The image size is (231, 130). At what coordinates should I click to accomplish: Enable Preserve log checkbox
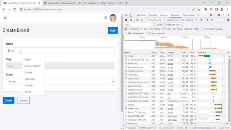[x=148, y=20]
